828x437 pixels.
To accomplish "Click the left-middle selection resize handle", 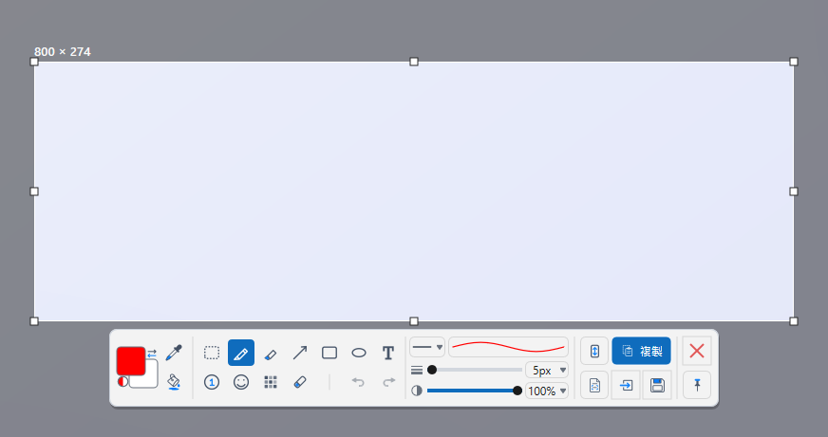I will point(34,191).
